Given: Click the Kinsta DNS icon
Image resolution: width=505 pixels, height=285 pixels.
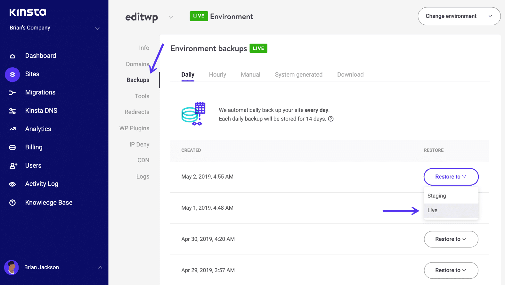Looking at the screenshot, I should (12, 111).
